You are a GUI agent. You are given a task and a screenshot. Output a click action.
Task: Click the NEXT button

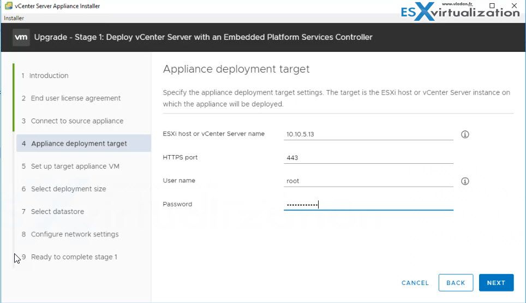pyautogui.click(x=496, y=283)
